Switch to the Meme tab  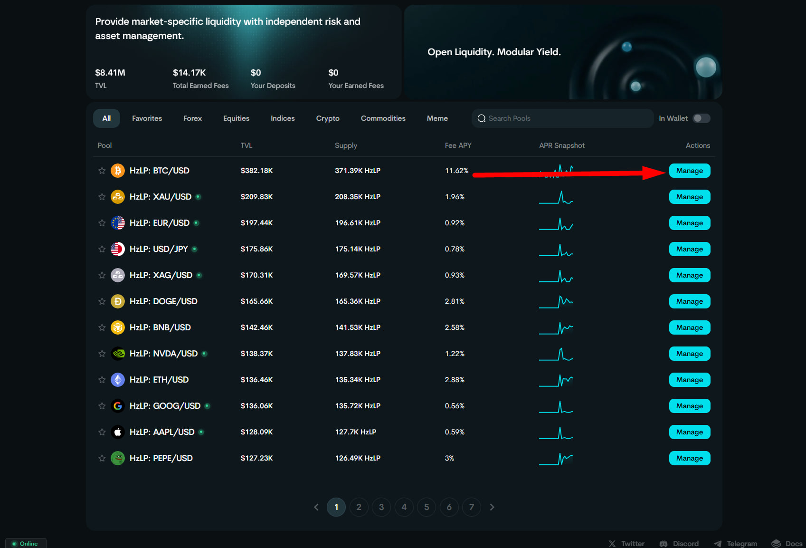(437, 118)
